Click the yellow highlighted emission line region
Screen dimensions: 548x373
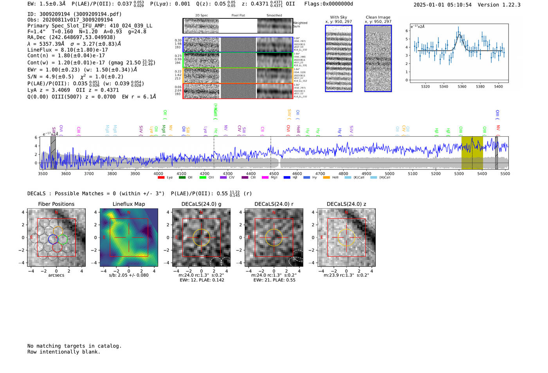pos(472,153)
